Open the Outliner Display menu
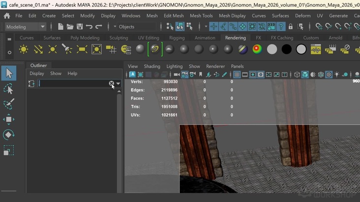Image resolution: width=360 pixels, height=202 pixels. [x=37, y=74]
